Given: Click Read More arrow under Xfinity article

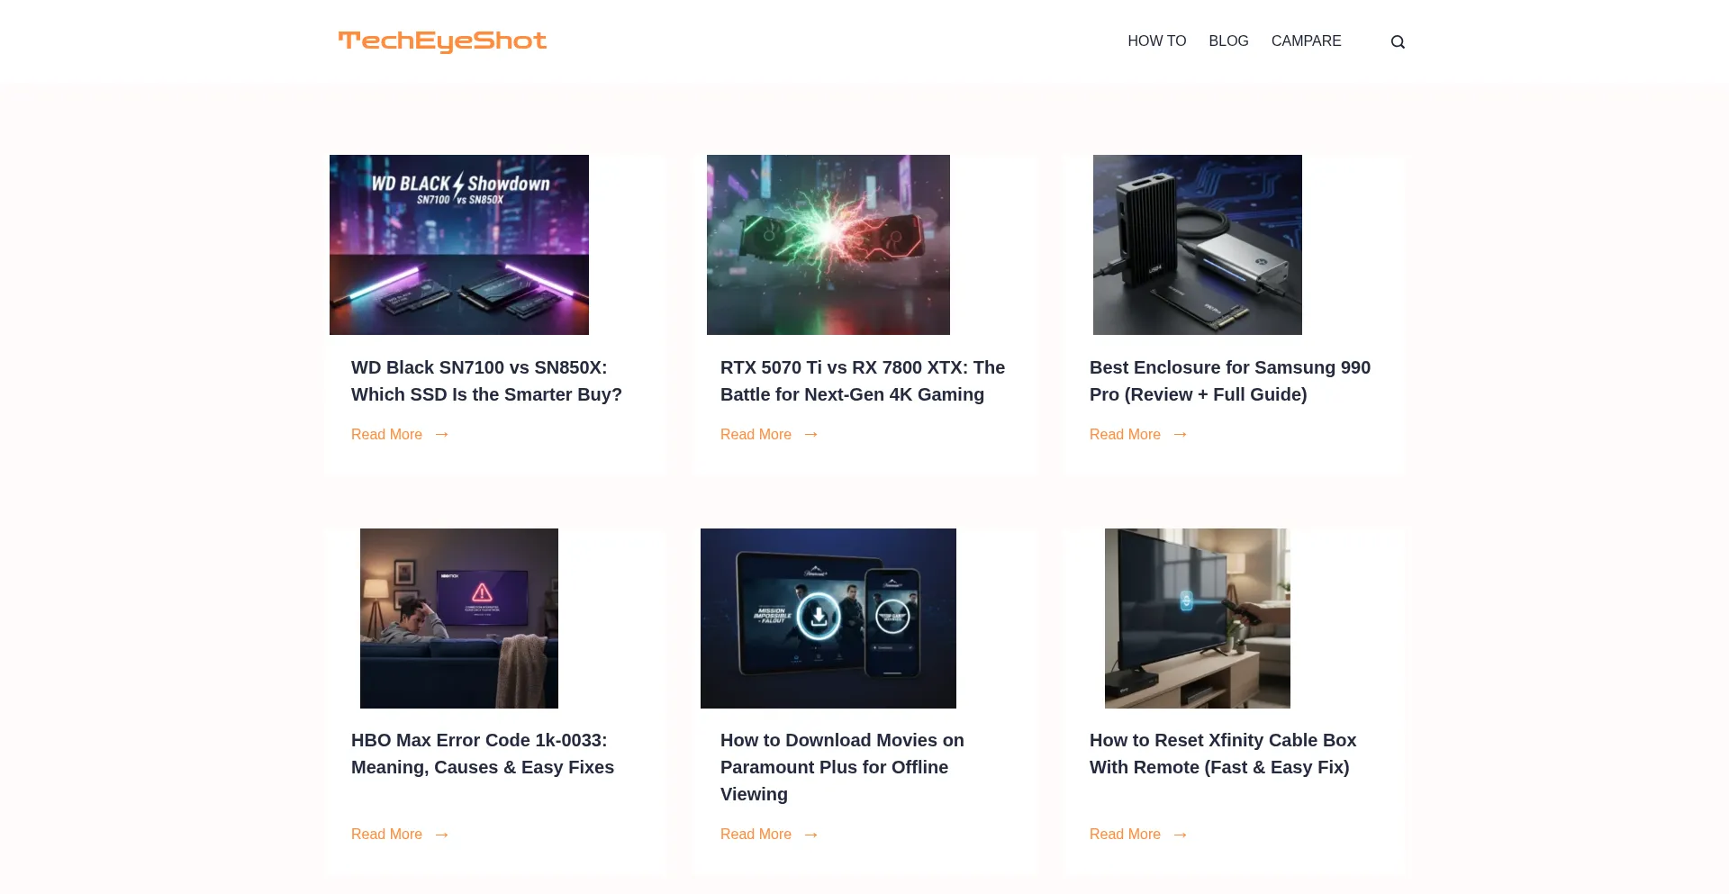Looking at the screenshot, I should (x=1181, y=835).
